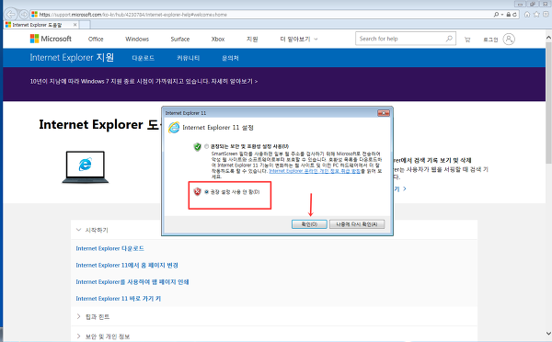This screenshot has width=552, height=342.
Task: Open the Internet Explorer privacy statement link
Action: (315, 171)
